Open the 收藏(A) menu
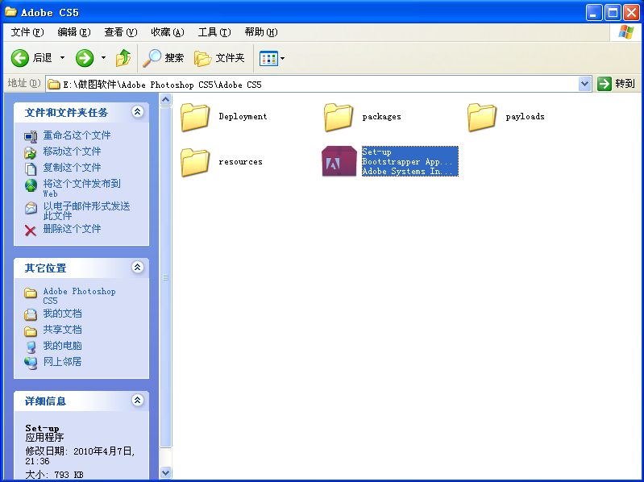This screenshot has width=644, height=482. point(168,32)
